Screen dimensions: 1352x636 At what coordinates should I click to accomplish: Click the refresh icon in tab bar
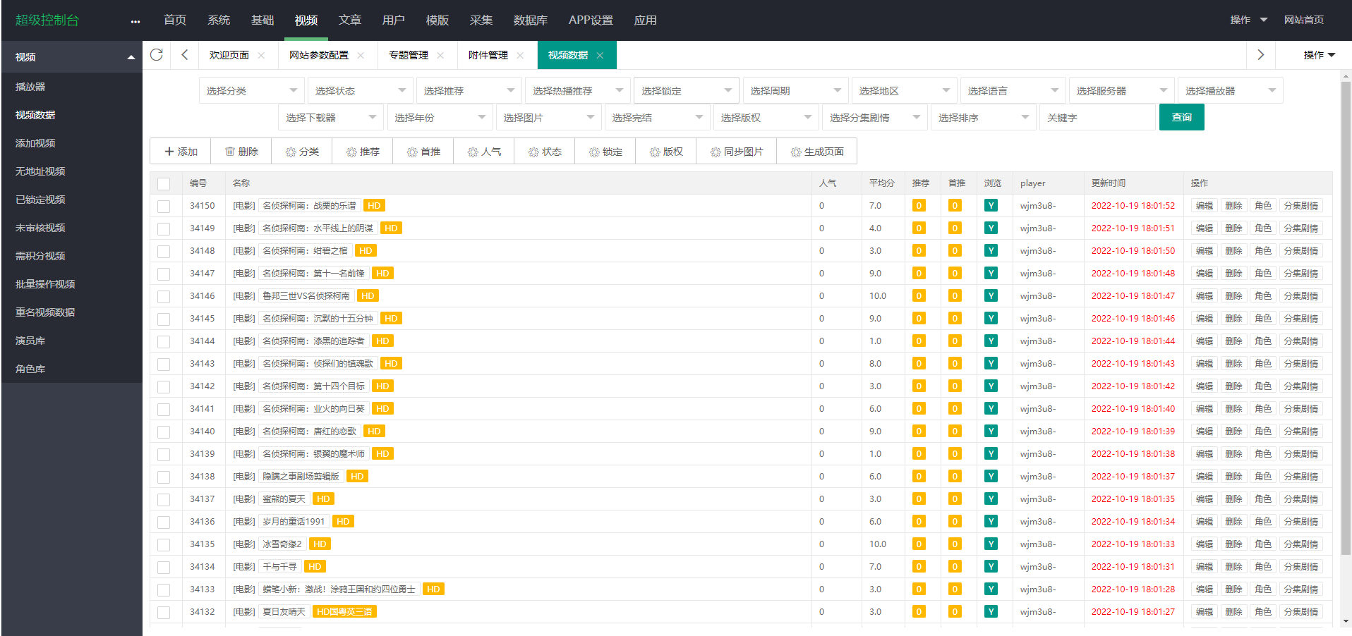click(x=157, y=55)
